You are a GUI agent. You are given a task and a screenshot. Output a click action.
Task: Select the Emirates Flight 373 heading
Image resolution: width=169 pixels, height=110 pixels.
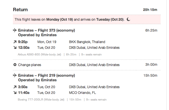47,30
